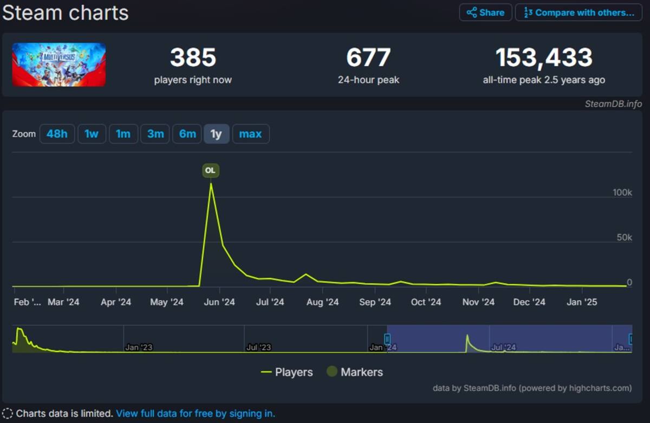This screenshot has height=423, width=650.
Task: Select the 3m zoom range
Action: point(155,134)
